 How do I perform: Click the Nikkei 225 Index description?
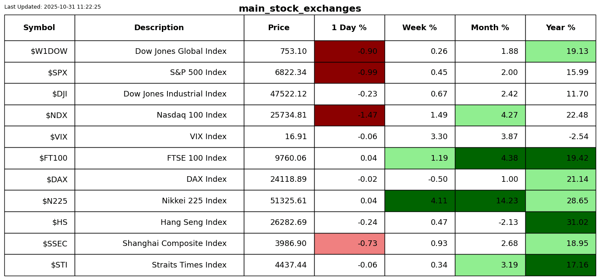point(194,201)
